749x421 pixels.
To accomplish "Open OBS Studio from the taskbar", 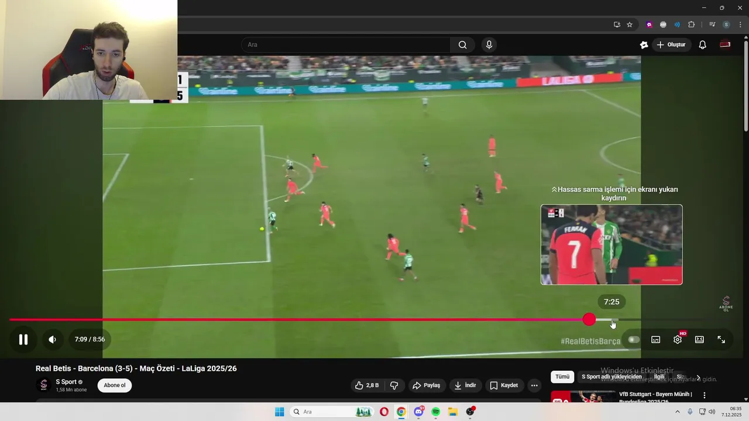I will [x=470, y=412].
